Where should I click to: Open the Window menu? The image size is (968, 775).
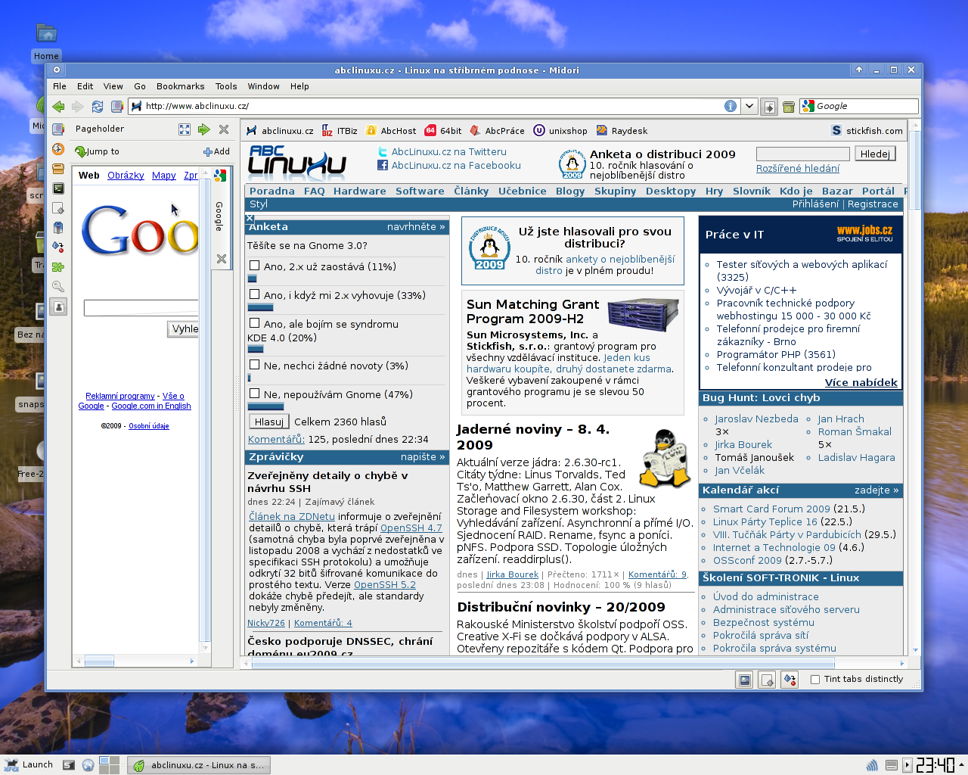(263, 86)
